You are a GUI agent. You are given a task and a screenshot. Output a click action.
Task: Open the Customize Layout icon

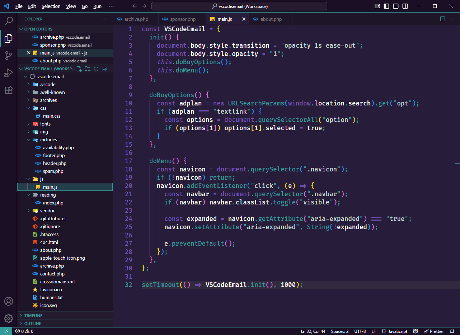pyautogui.click(x=377, y=6)
